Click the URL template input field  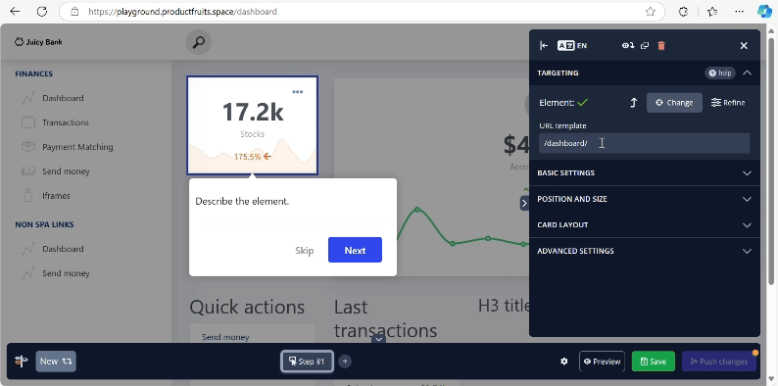click(x=644, y=143)
